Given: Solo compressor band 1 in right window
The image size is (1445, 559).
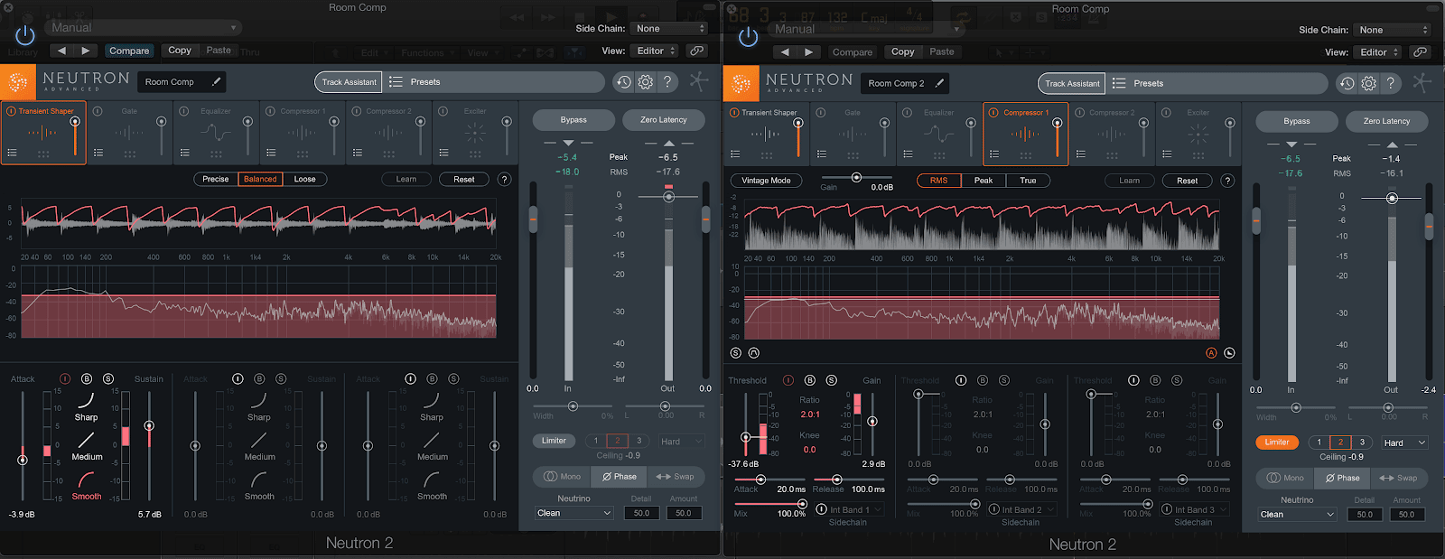Looking at the screenshot, I should point(832,381).
